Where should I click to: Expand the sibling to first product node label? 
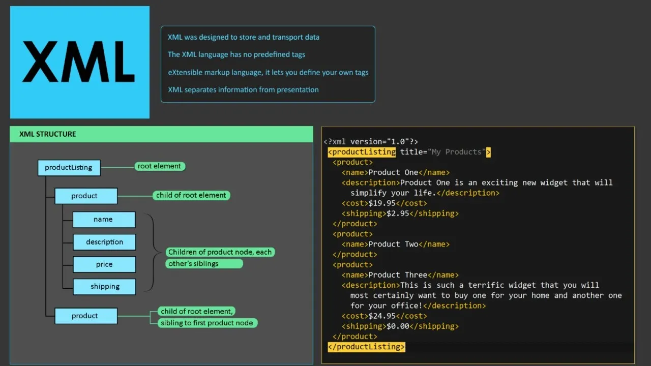(206, 323)
